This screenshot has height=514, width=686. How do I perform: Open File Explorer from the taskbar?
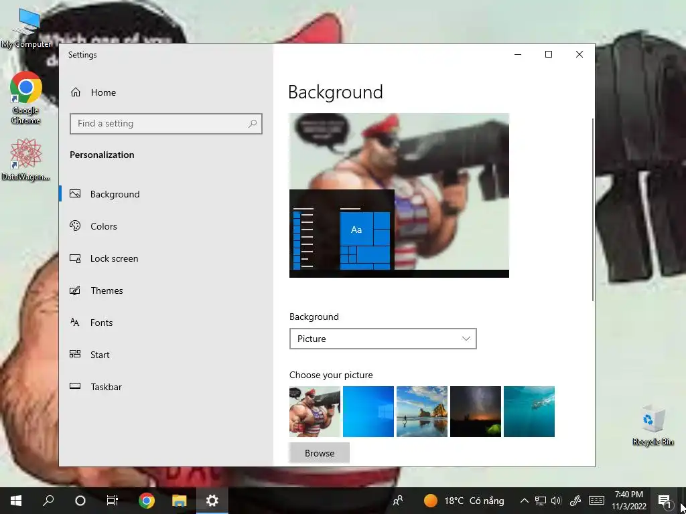(180, 501)
